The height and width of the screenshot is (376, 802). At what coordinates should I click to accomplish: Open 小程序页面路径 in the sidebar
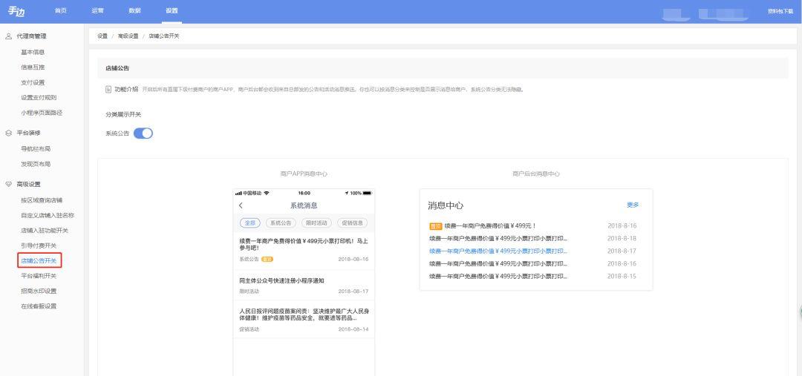point(42,113)
